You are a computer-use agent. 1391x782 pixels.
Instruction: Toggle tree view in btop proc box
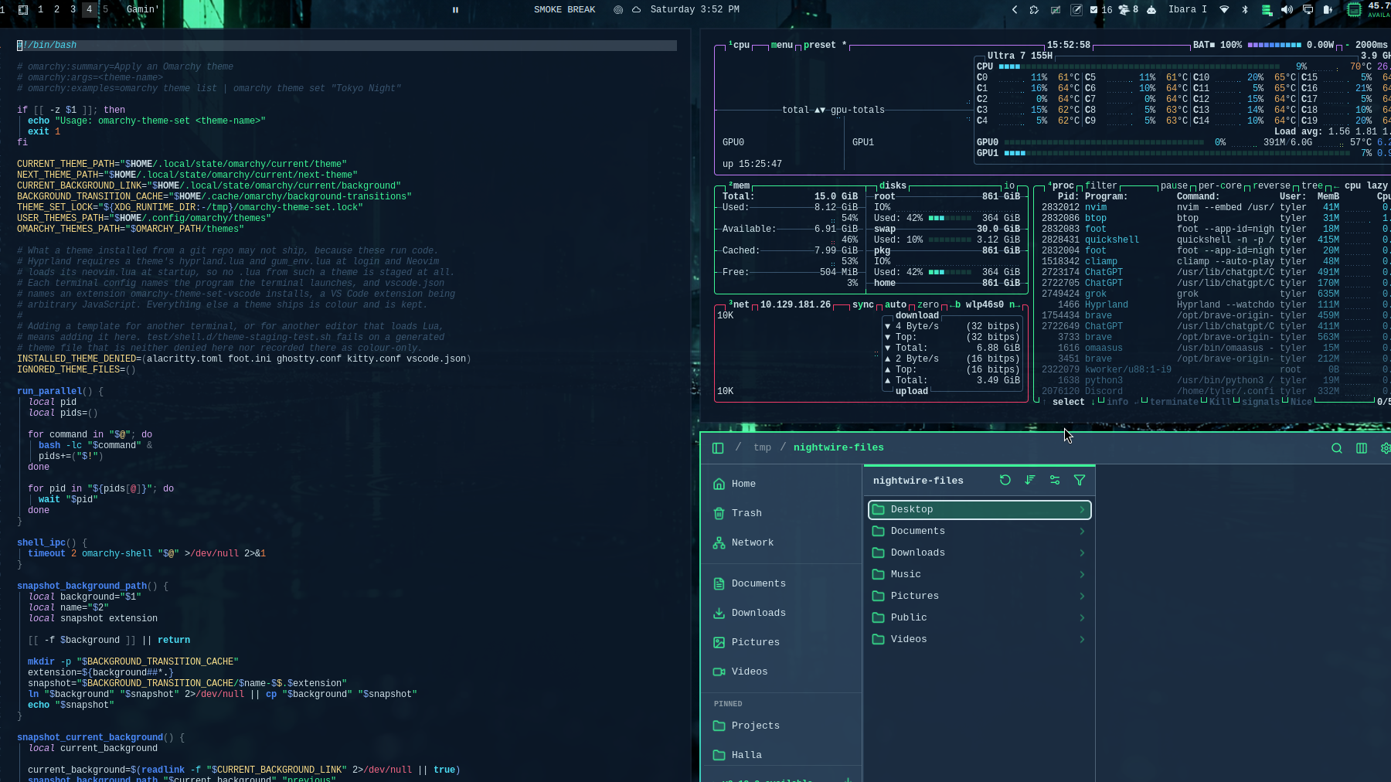(1312, 185)
